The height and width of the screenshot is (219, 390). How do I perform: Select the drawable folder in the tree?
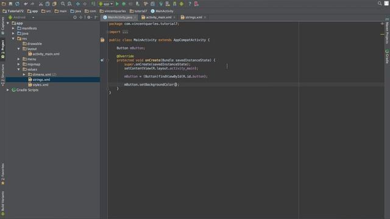pos(32,44)
